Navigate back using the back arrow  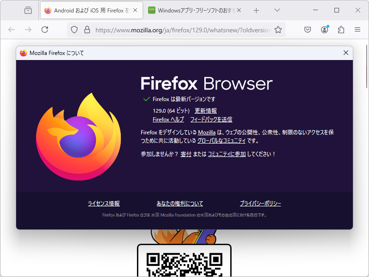[x=12, y=30]
